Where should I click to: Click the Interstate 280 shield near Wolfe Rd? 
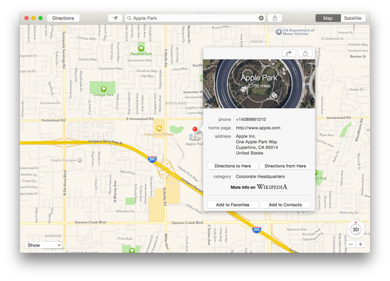pos(152,159)
